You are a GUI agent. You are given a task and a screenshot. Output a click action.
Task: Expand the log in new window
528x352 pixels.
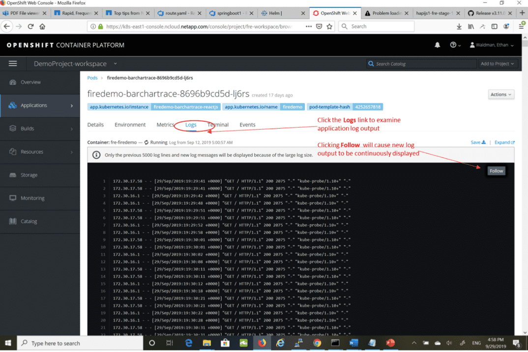[x=504, y=142]
